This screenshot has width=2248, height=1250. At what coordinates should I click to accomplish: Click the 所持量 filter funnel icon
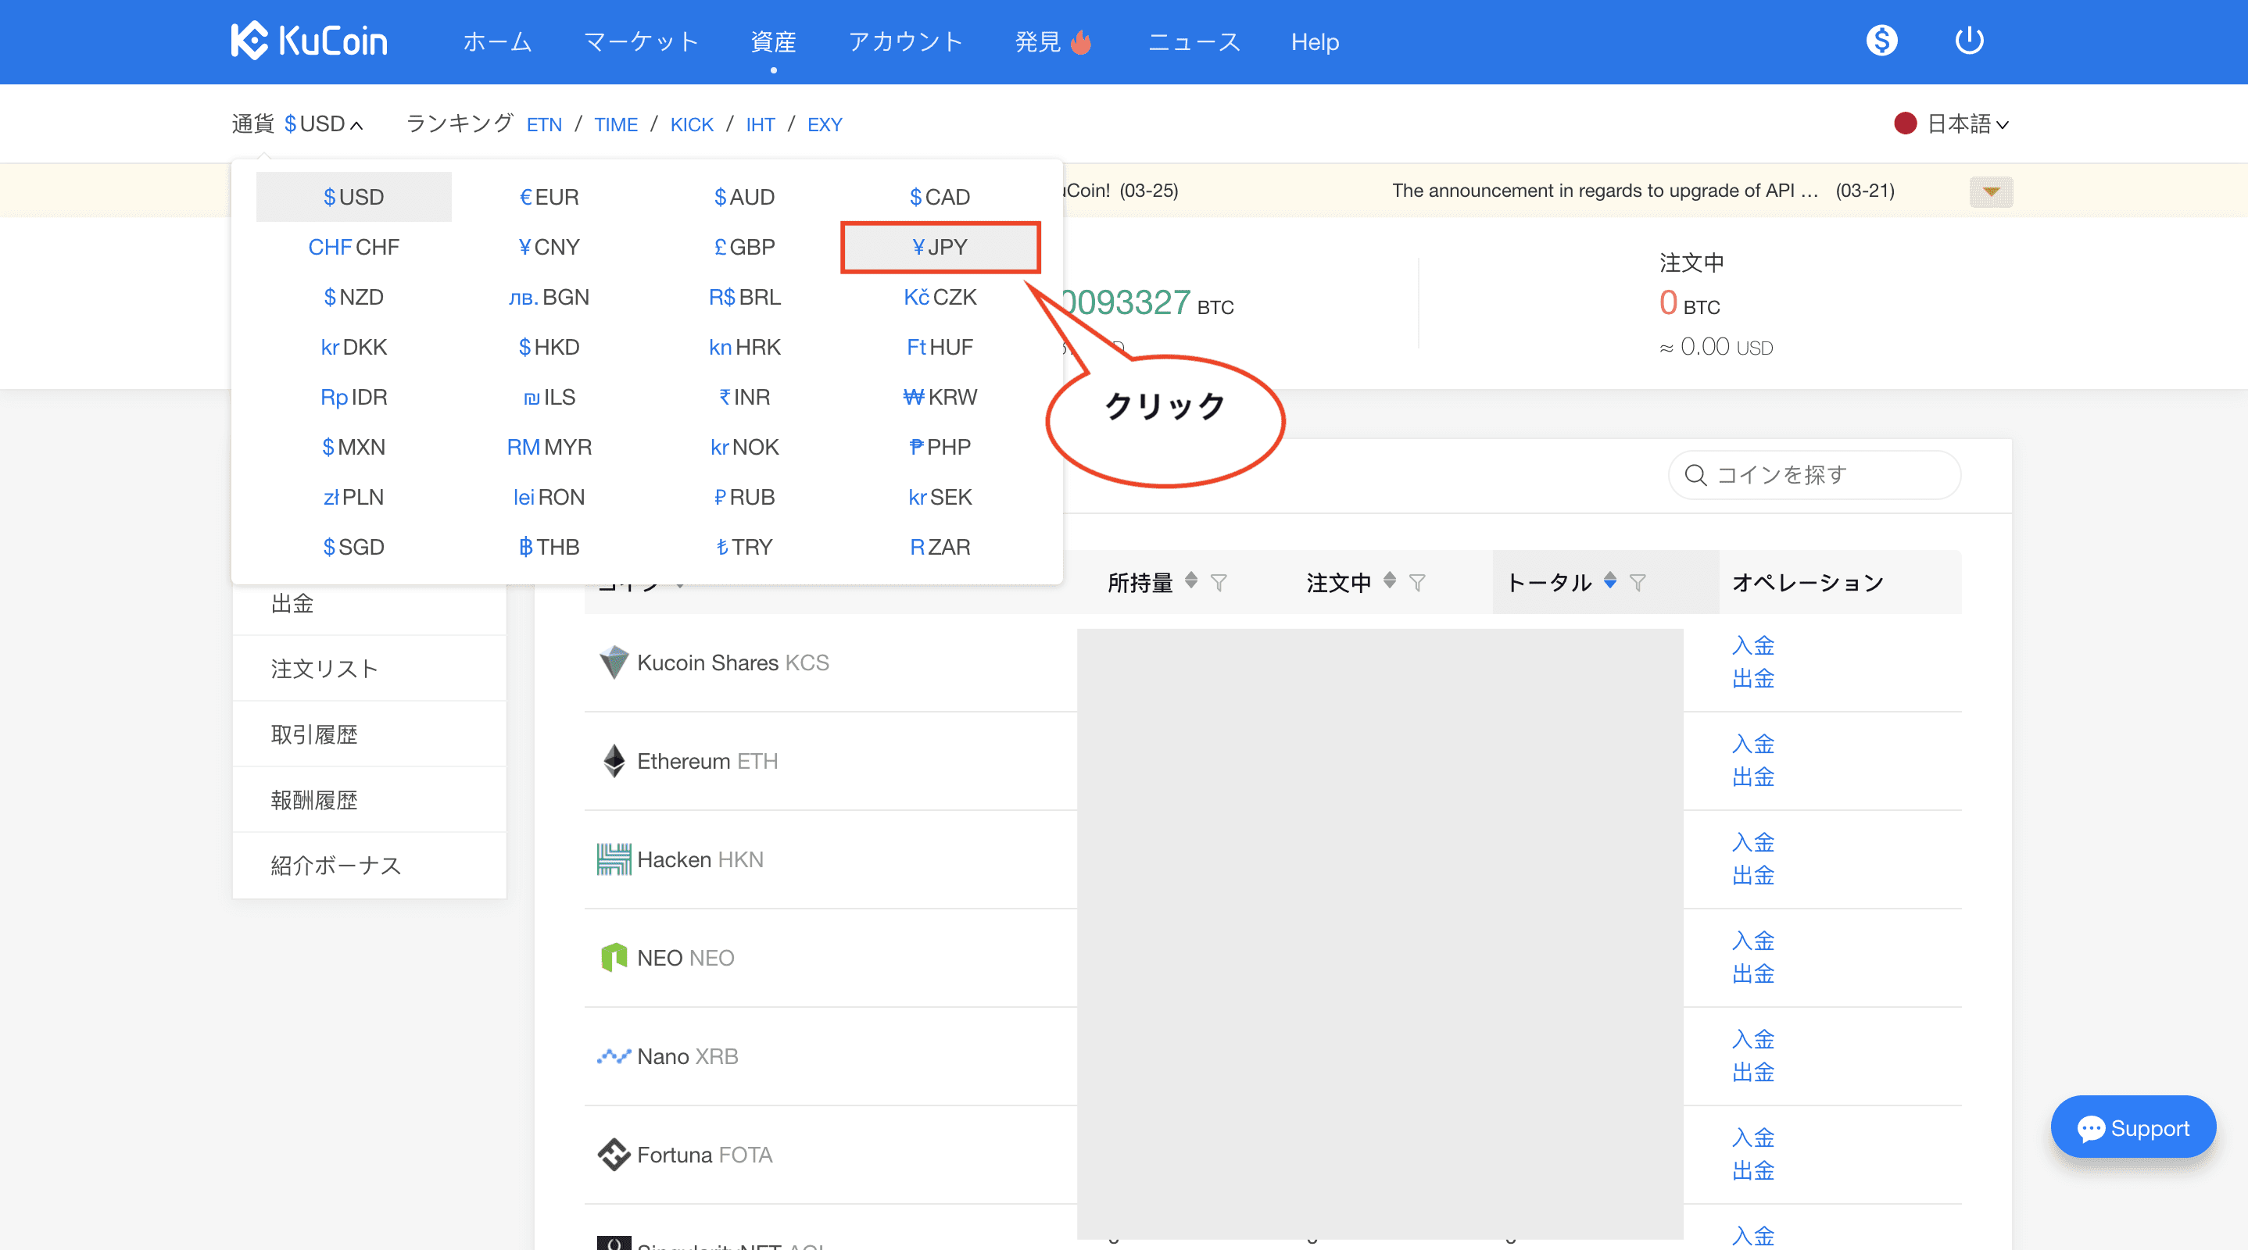[x=1219, y=583]
